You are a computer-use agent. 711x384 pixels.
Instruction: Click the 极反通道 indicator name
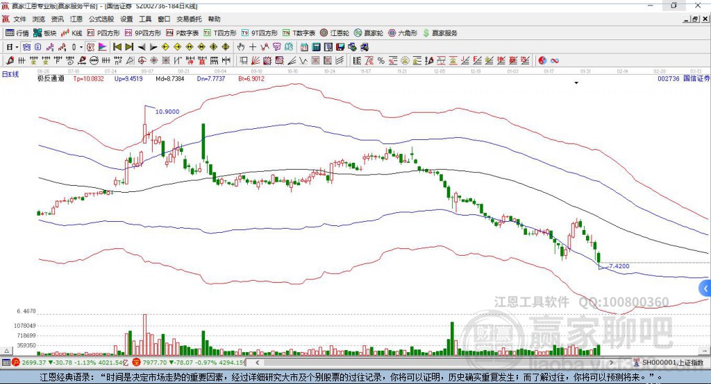51,78
